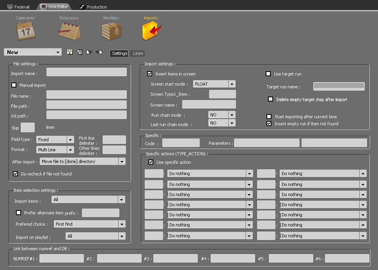Switch to the Production tab
Image resolution: width=378 pixels, height=270 pixels.
click(94, 7)
